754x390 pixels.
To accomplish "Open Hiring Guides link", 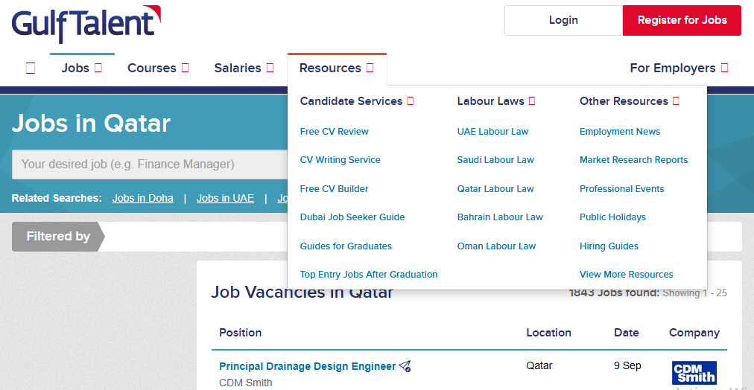I will [609, 246].
